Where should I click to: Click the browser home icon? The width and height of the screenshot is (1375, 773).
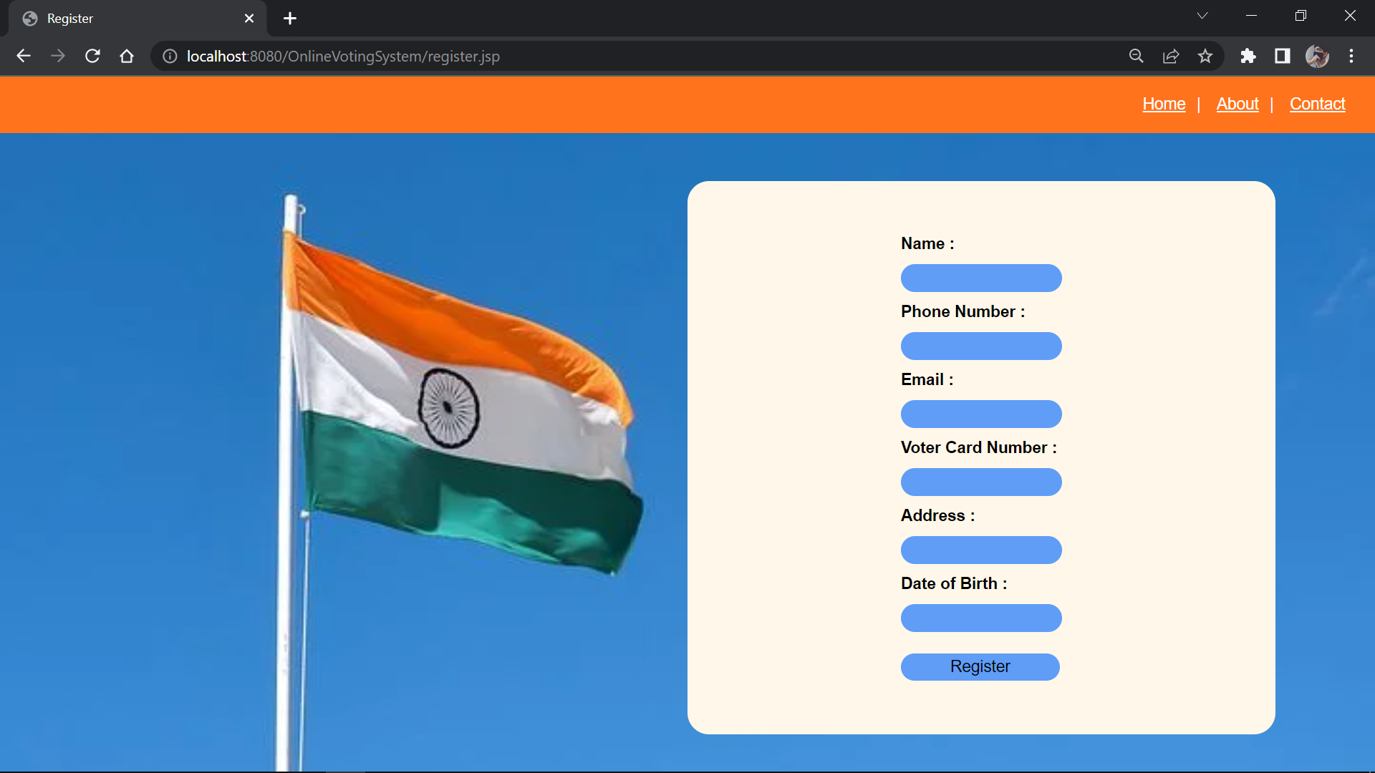pos(127,56)
